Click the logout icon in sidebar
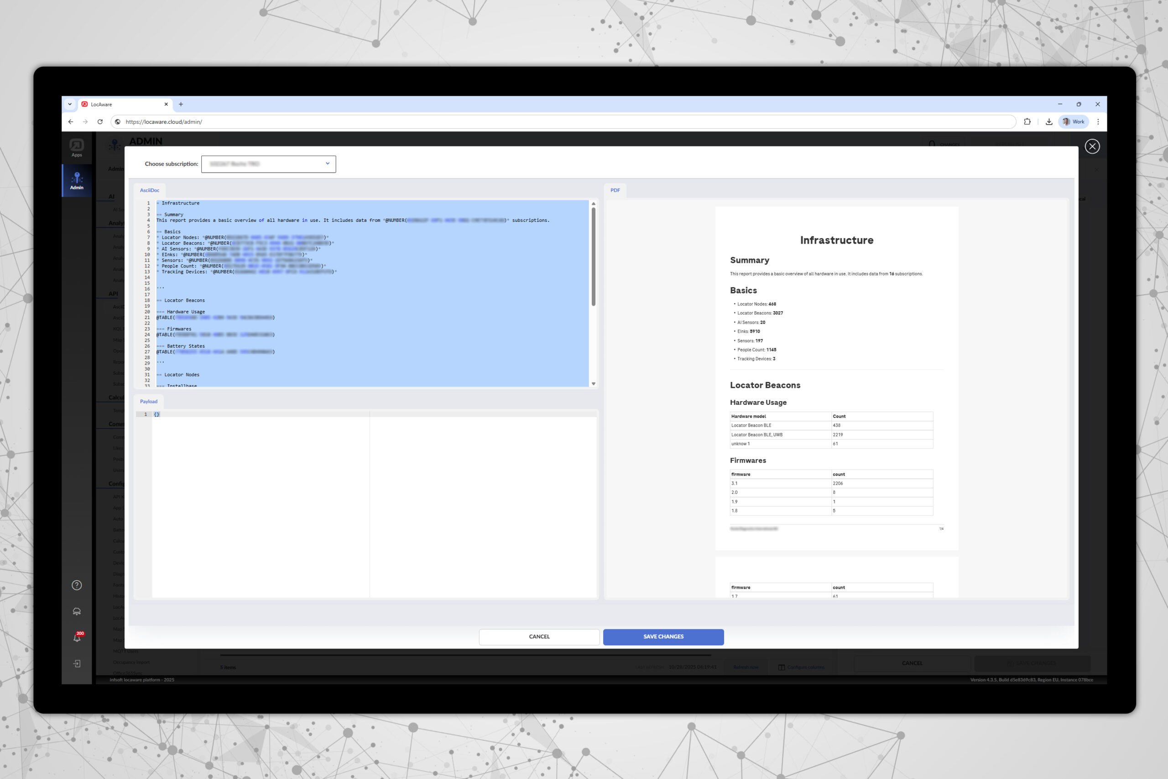The height and width of the screenshot is (779, 1168). [77, 664]
